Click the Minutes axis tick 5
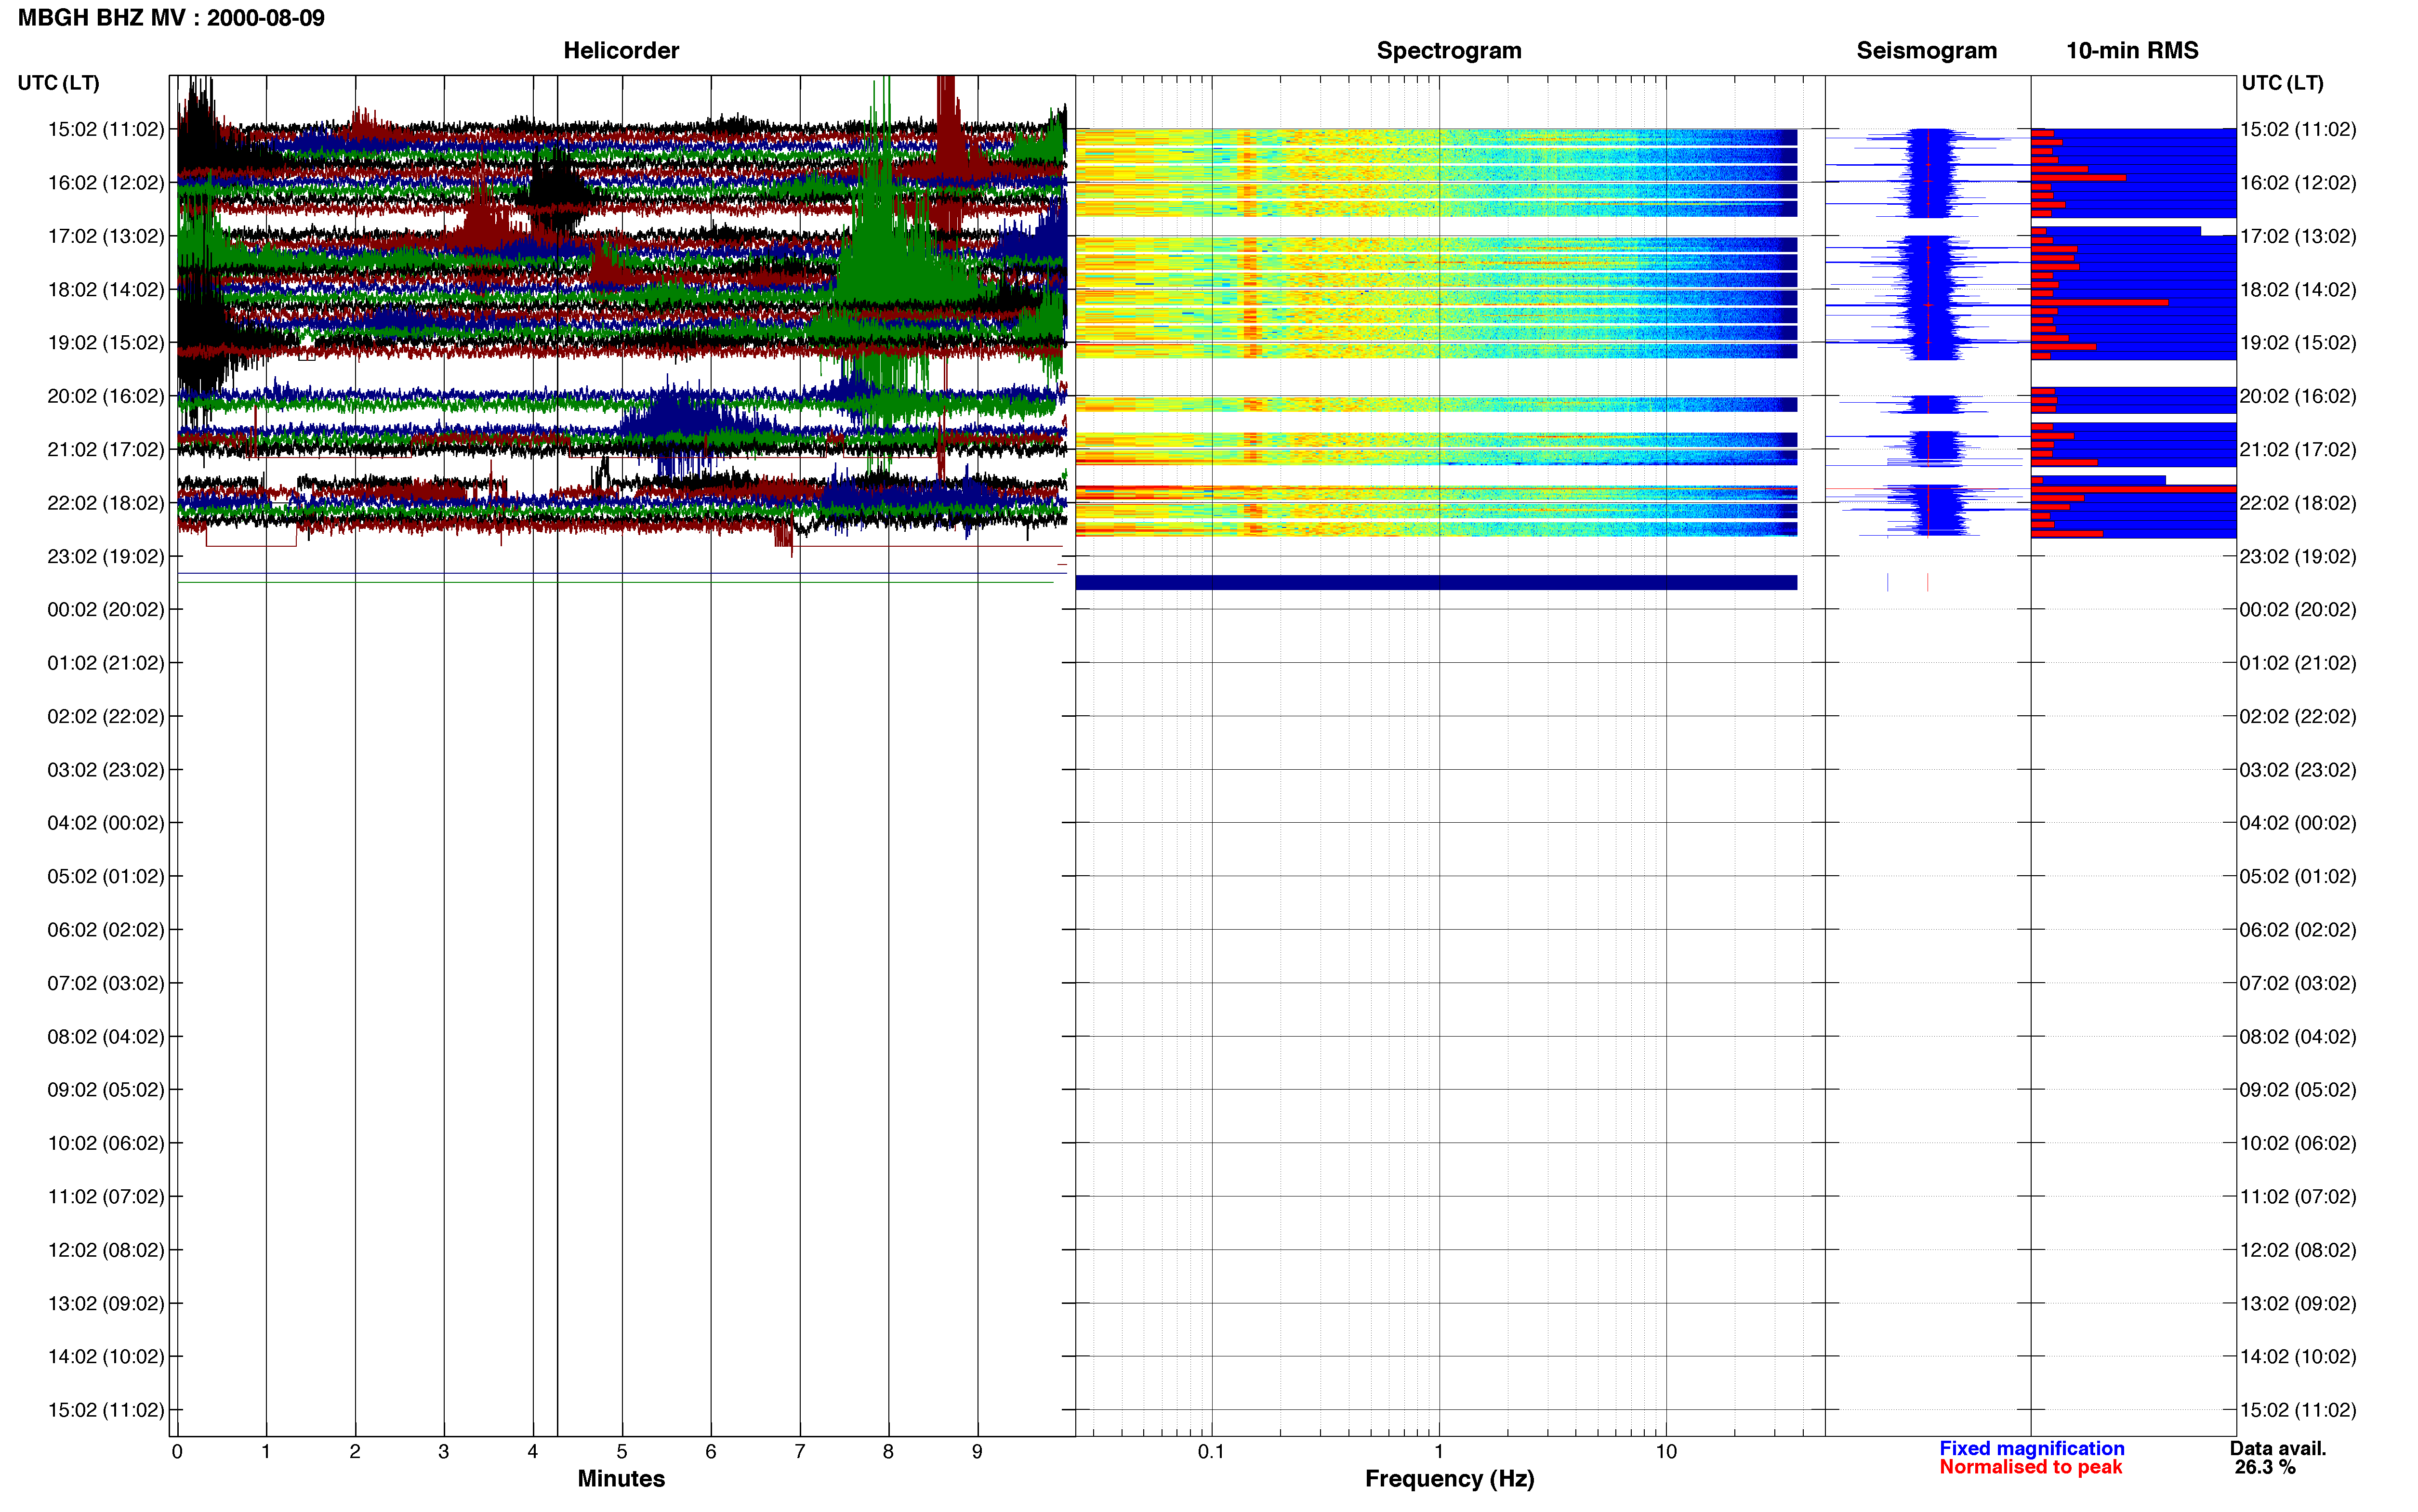Screen dimensions: 2418x1512 [622, 1451]
